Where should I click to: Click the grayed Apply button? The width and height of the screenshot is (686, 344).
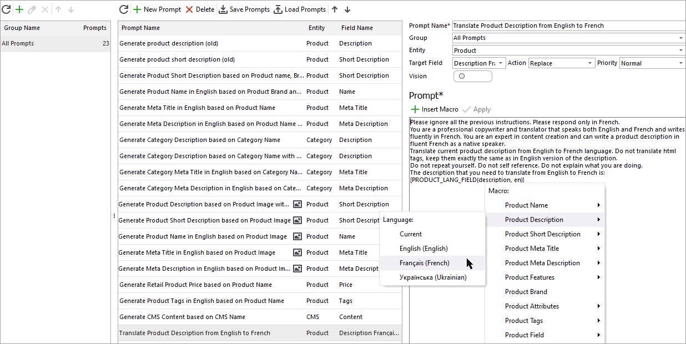click(x=476, y=109)
